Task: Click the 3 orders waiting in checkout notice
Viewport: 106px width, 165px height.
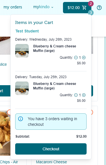Action: pyautogui.click(x=51, y=122)
